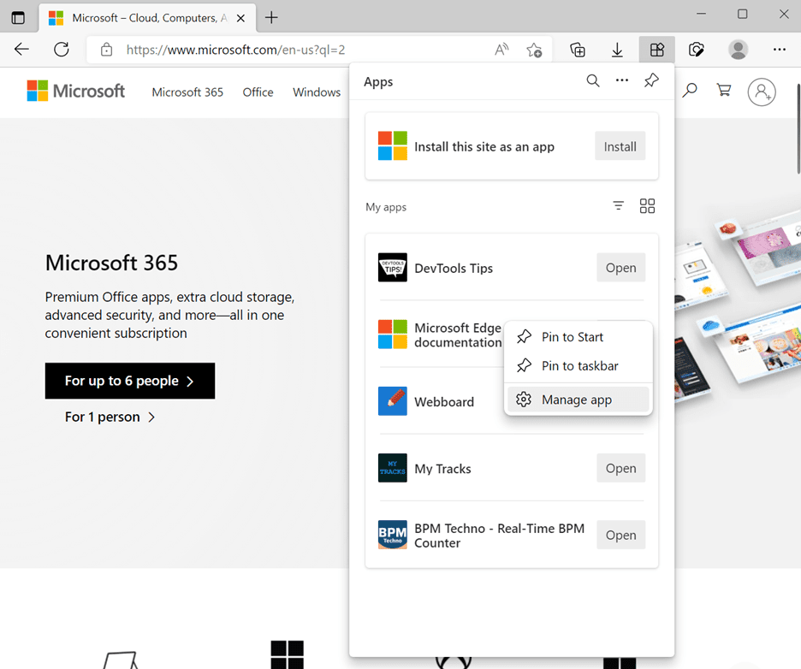Screen dimensions: 801x669
Task: Sort the My apps list
Action: click(618, 206)
